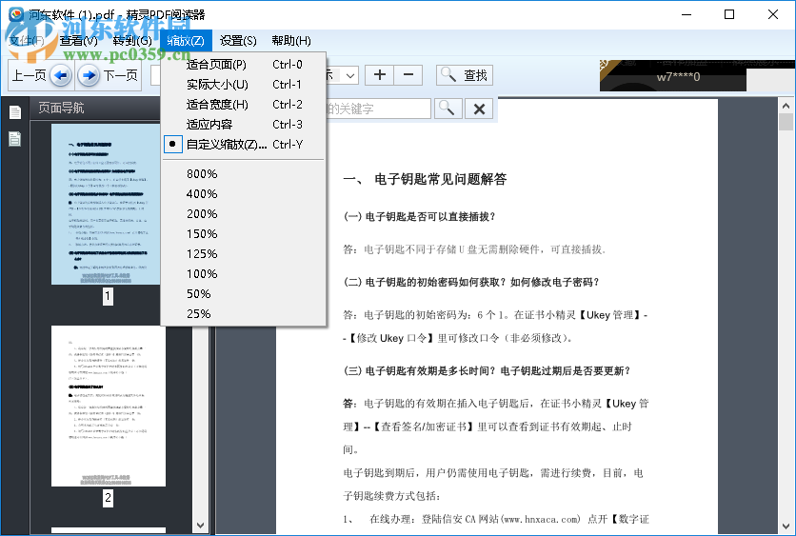Select page 2 thumbnail
Viewport: 796px width, 536px height.
click(109, 407)
